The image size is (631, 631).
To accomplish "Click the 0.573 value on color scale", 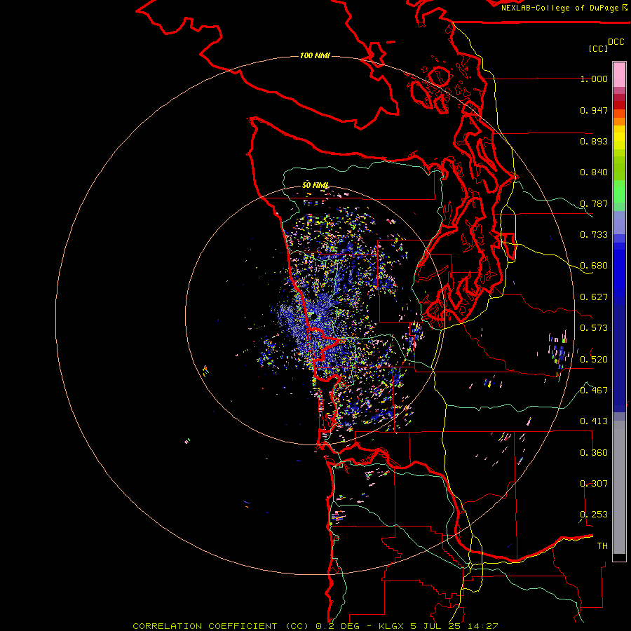I will (x=594, y=328).
